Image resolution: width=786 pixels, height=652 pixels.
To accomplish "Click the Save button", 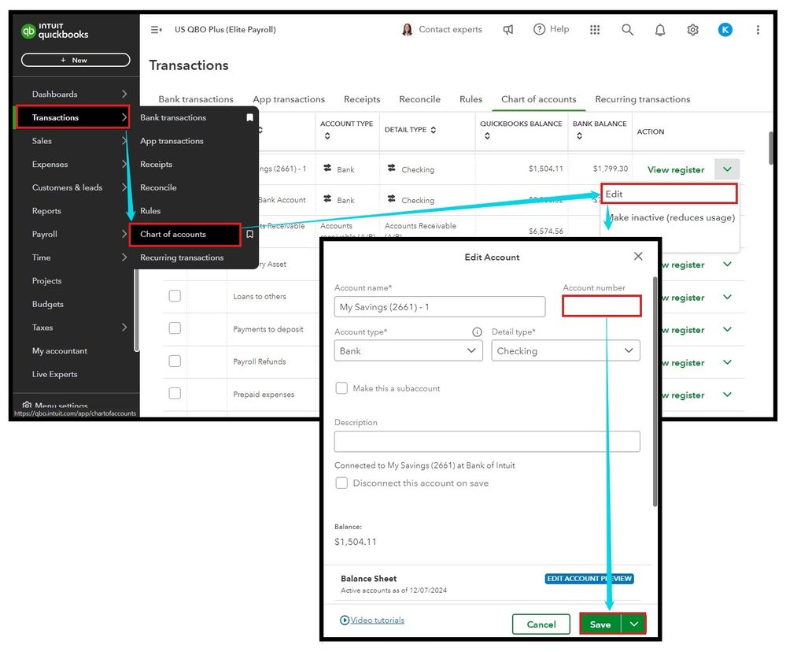I will coord(600,624).
